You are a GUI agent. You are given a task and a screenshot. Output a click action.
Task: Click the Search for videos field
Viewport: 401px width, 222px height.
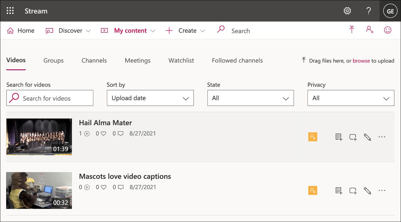pos(50,98)
